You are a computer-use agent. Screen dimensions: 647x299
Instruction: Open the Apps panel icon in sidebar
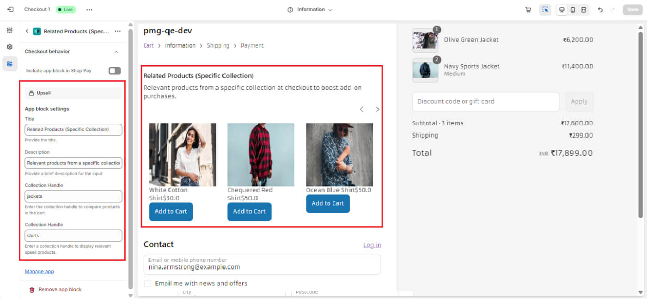(x=10, y=64)
